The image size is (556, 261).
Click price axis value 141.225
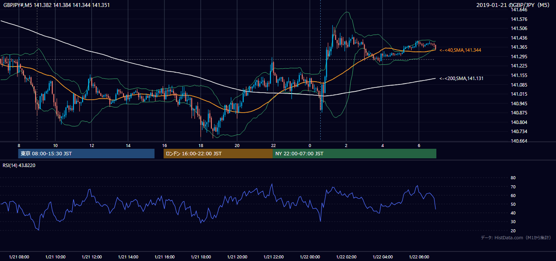(519, 66)
